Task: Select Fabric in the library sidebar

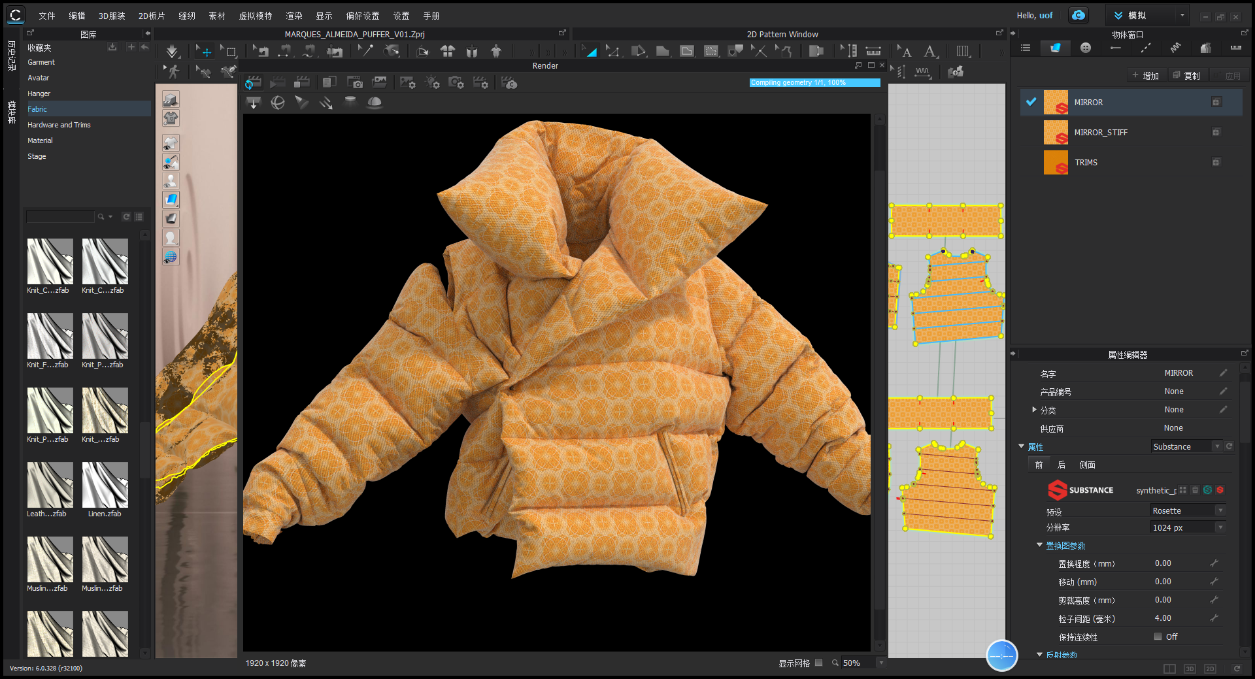Action: pos(37,108)
